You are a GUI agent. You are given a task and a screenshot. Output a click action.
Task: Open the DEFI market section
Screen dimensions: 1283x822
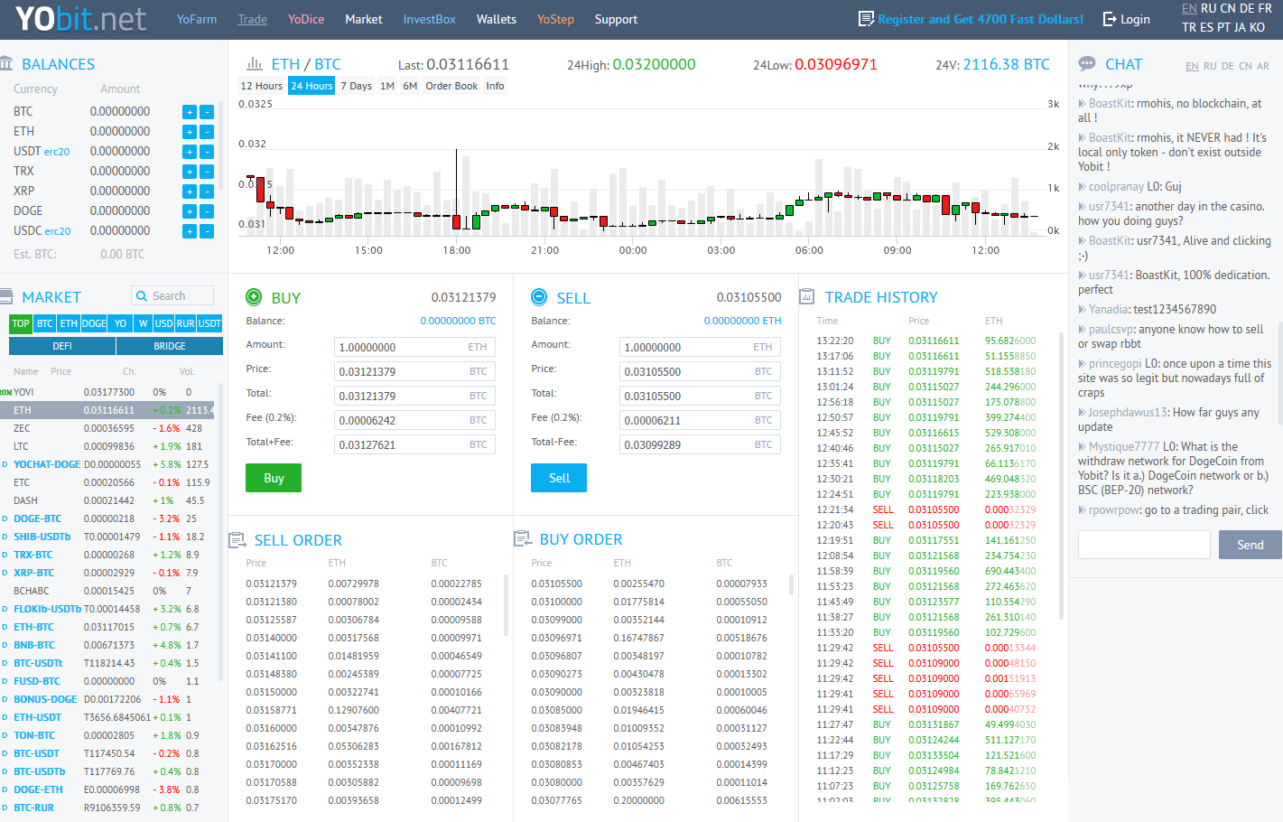(x=62, y=346)
